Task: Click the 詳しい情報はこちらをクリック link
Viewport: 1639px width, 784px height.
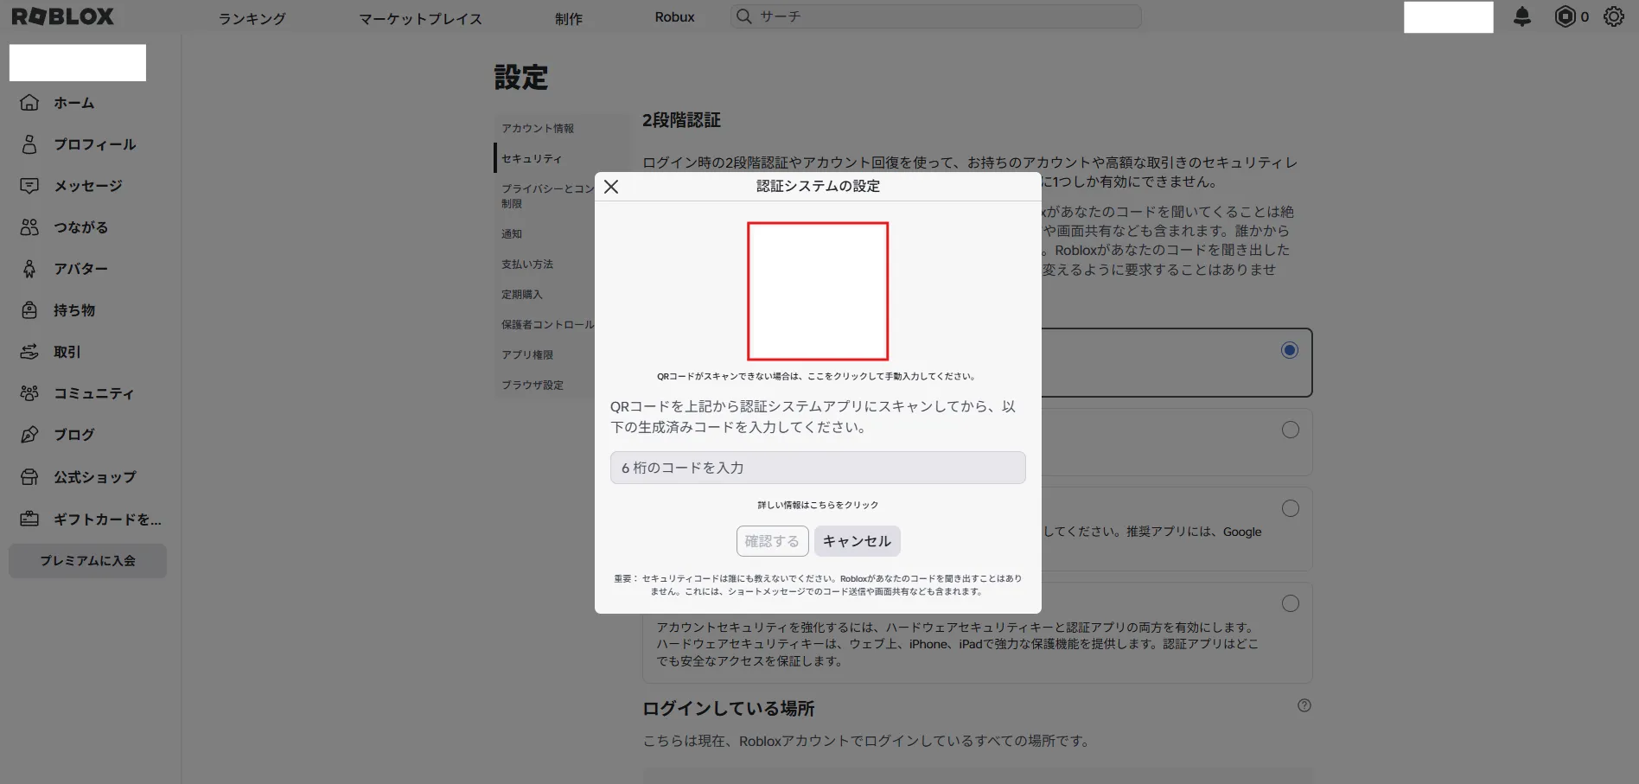Action: point(818,505)
